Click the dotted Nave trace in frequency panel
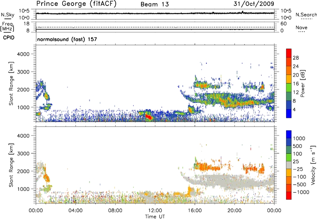Viewport: 317px width, 219px height. pyautogui.click(x=155, y=27)
